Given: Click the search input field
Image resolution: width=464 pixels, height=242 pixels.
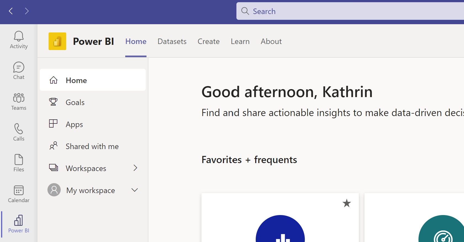Looking at the screenshot, I should tap(350, 11).
